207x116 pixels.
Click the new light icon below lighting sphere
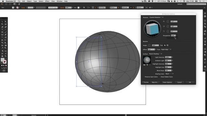click(x=147, y=65)
